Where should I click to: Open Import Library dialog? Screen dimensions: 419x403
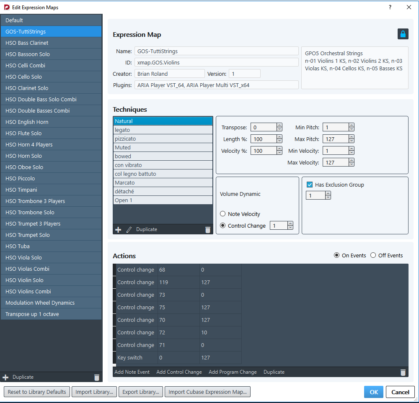pyautogui.click(x=94, y=392)
